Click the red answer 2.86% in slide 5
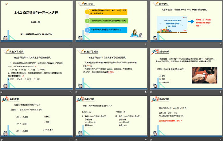 coord(111,72)
